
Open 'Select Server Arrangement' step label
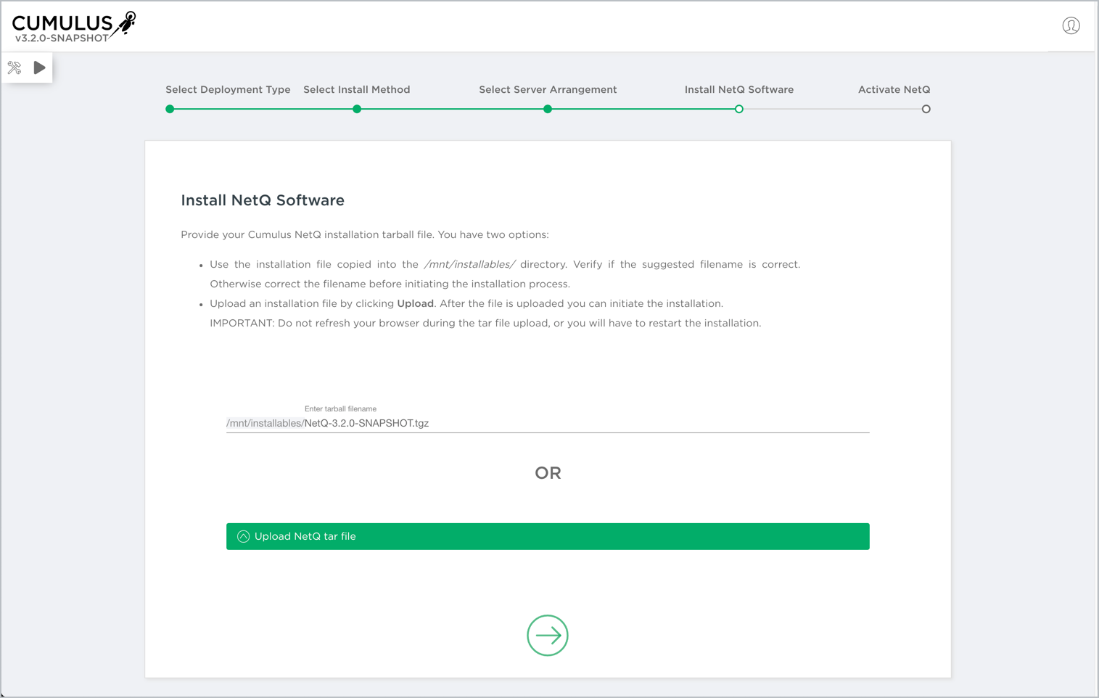pyautogui.click(x=548, y=90)
